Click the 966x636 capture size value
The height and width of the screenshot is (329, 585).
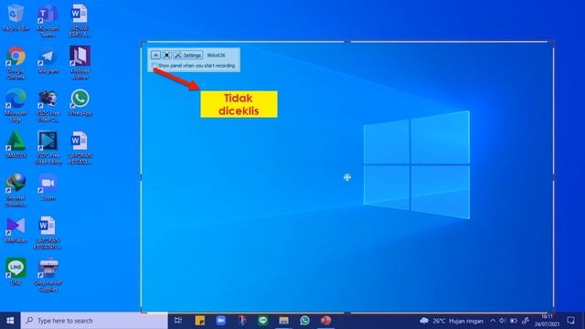(x=216, y=55)
